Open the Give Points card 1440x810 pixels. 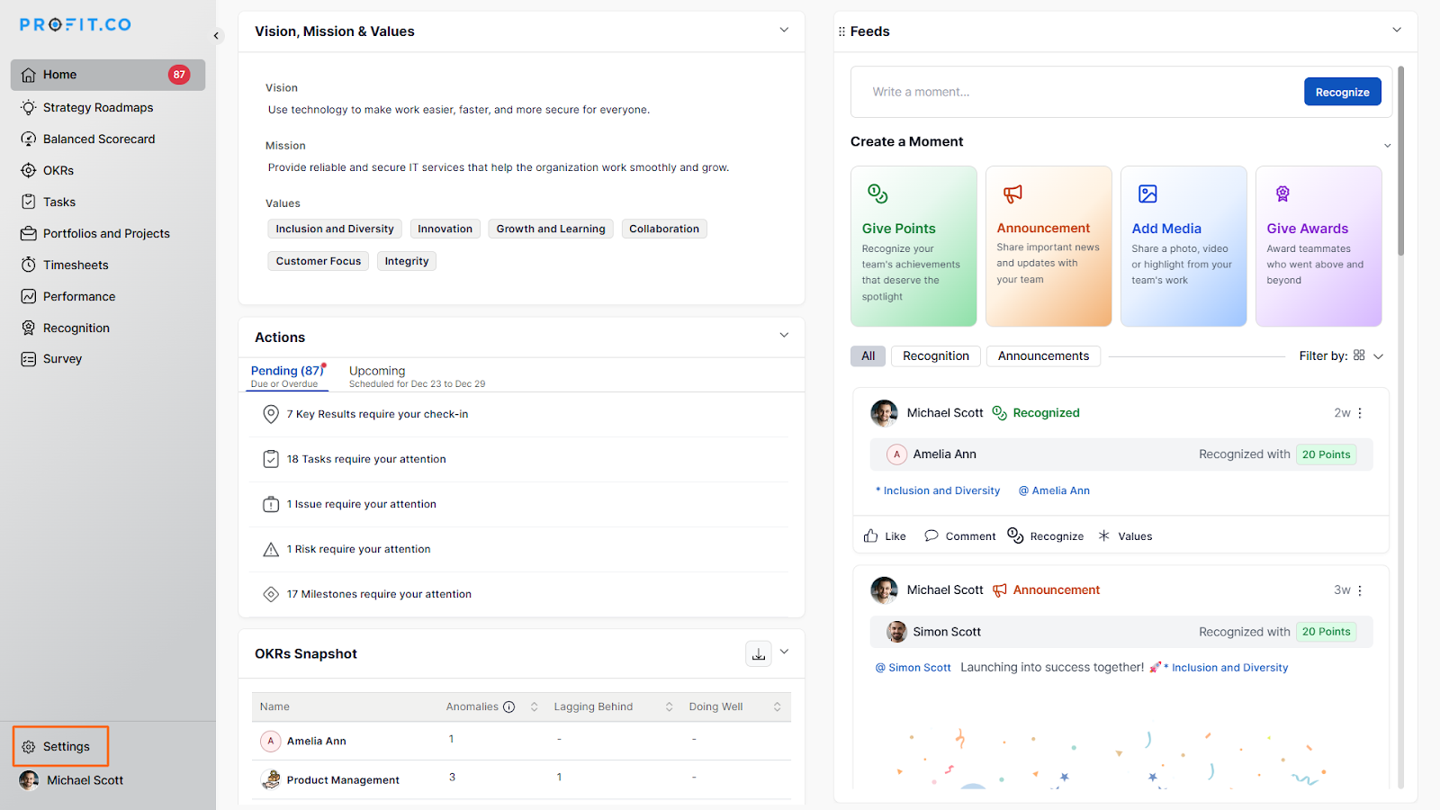click(913, 246)
